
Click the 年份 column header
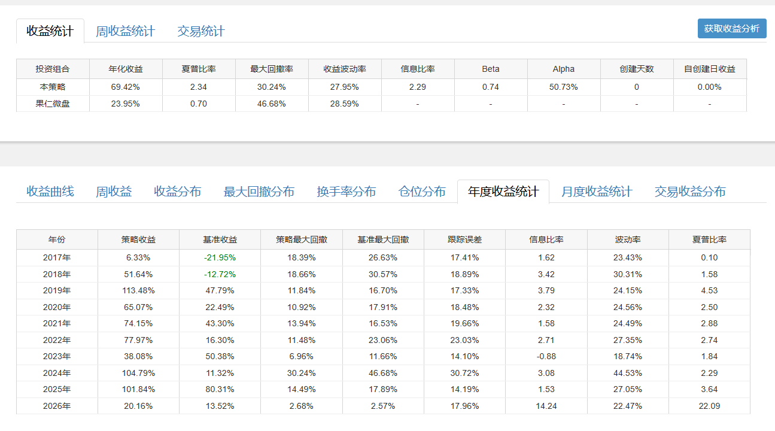(x=57, y=239)
